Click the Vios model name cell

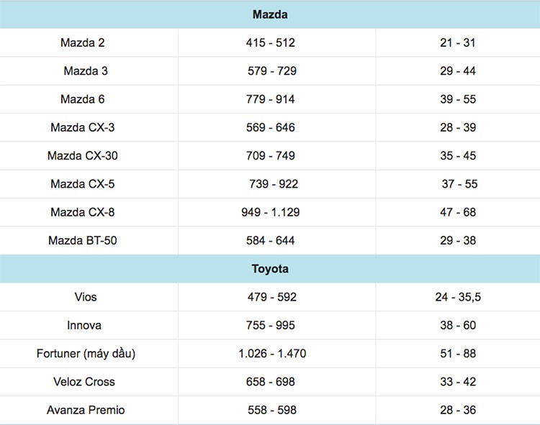(x=85, y=297)
